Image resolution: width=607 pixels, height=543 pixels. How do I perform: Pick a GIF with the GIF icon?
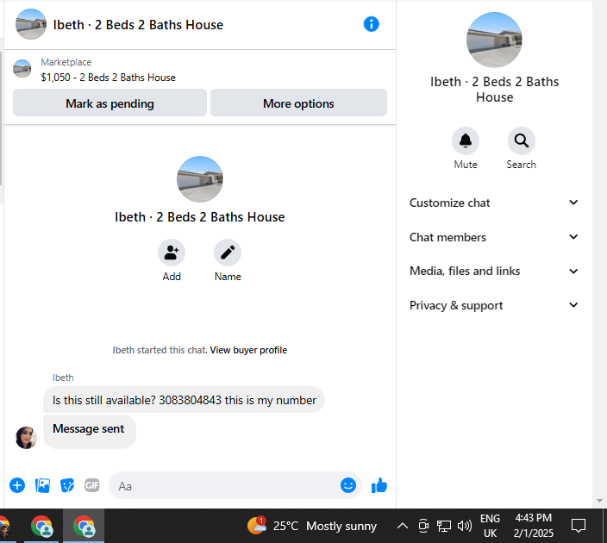(92, 485)
